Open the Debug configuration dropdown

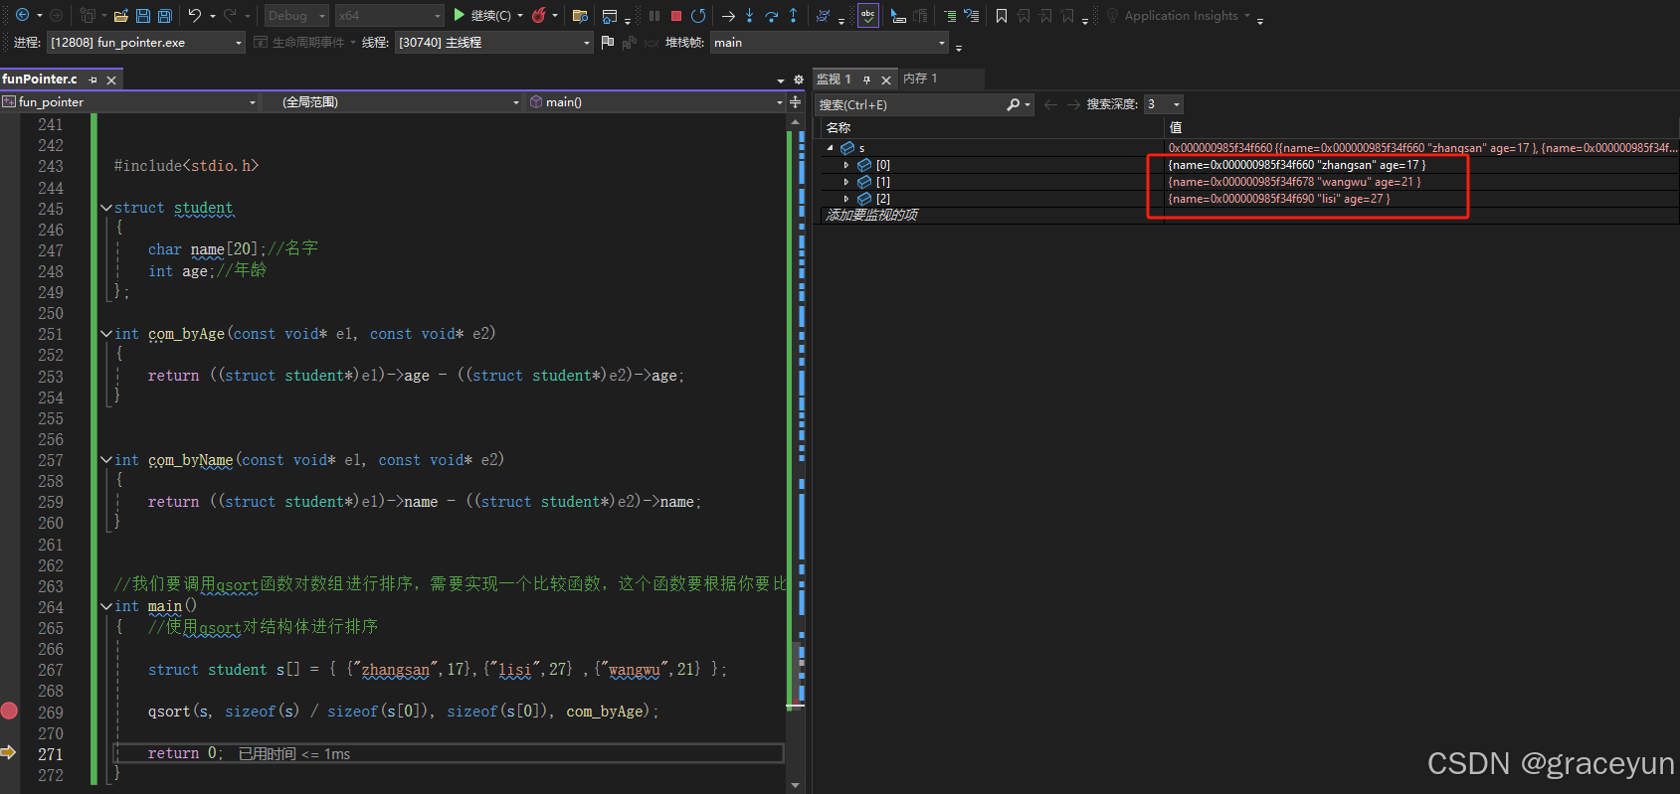pos(295,15)
